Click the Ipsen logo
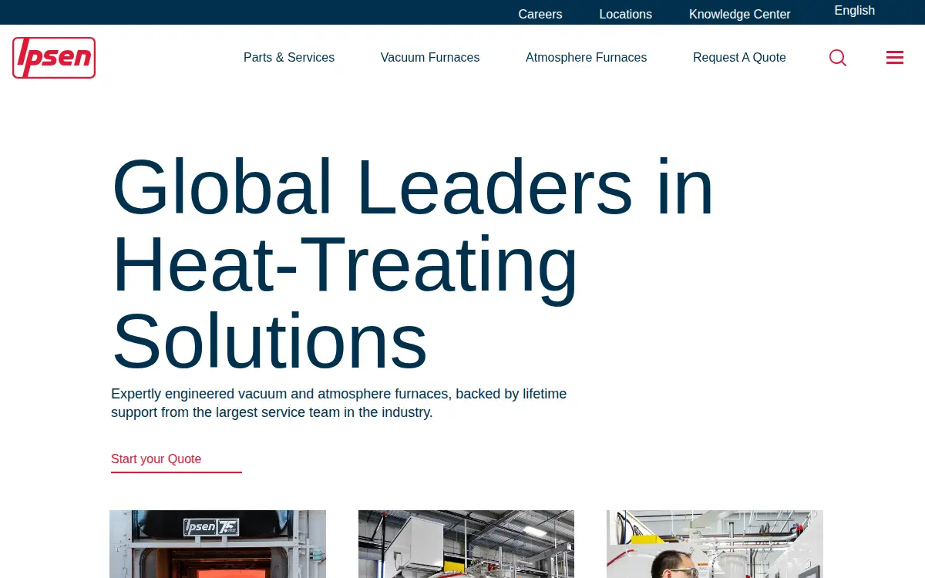 coord(54,58)
